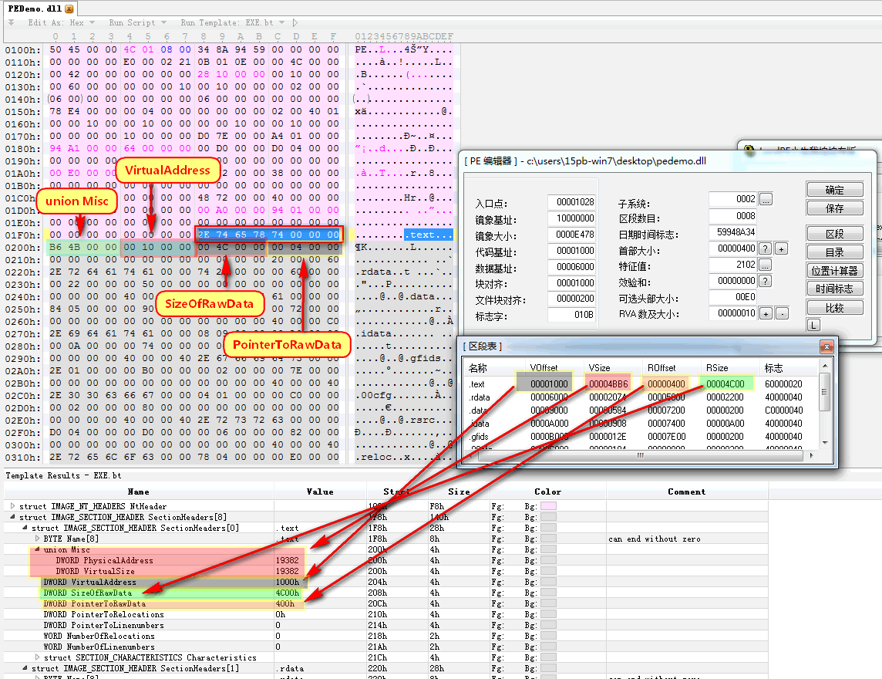Click the image base field 10000000

[x=571, y=218]
